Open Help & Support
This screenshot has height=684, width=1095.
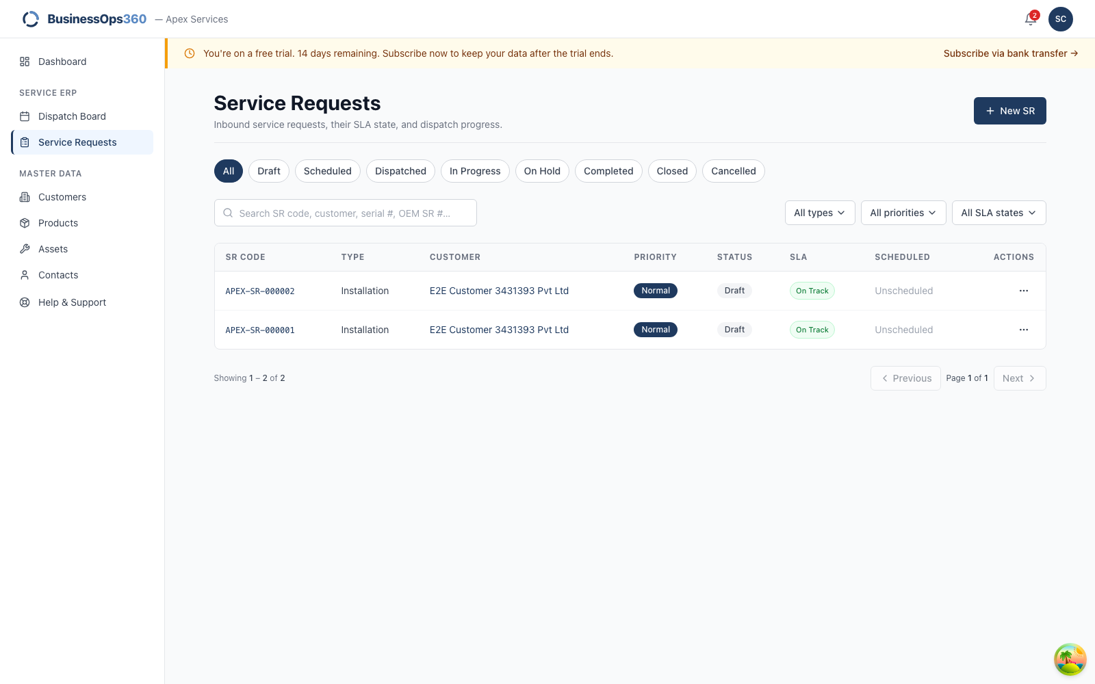pyautogui.click(x=82, y=302)
